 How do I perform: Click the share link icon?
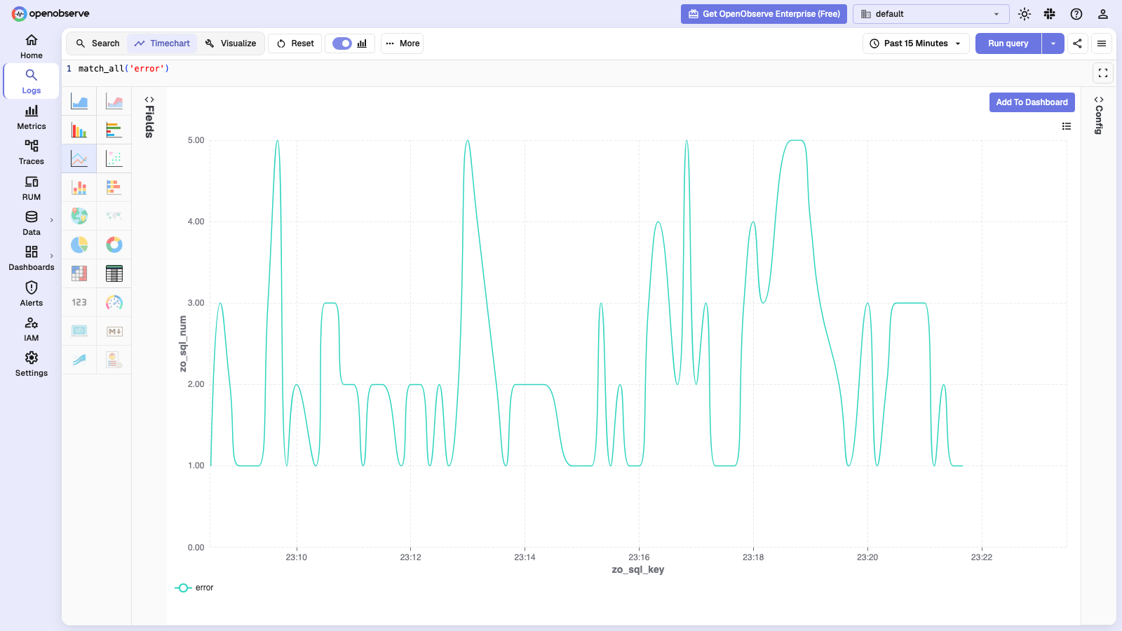(1077, 43)
